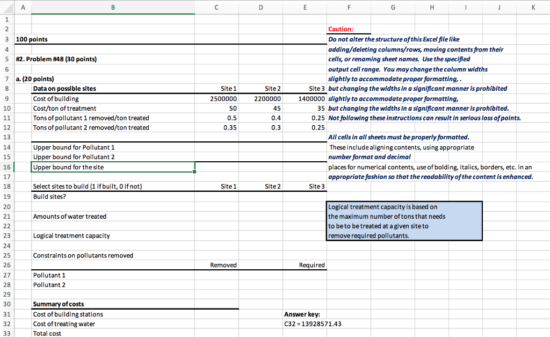Select 'Pollutant 1' cell in row 27
550x337 pixels.
click(113, 275)
